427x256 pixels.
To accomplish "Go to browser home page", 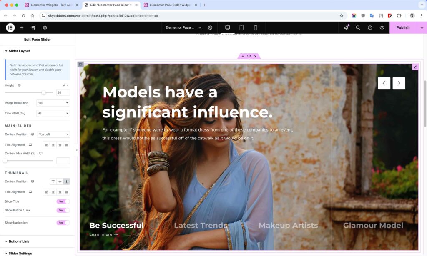I will (x=33, y=16).
